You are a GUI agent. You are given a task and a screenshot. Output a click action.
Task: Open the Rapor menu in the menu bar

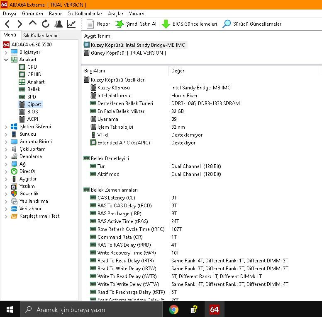55,14
